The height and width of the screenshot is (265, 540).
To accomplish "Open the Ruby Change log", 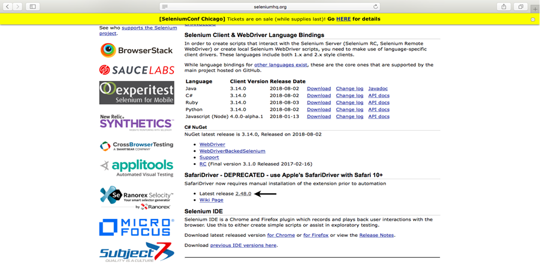I will [x=349, y=103].
